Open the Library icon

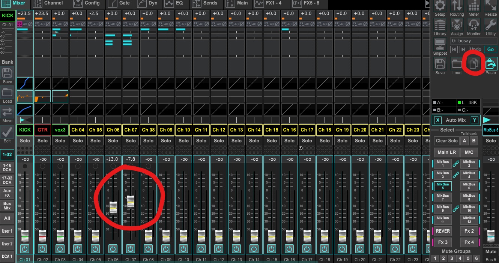tap(440, 25)
